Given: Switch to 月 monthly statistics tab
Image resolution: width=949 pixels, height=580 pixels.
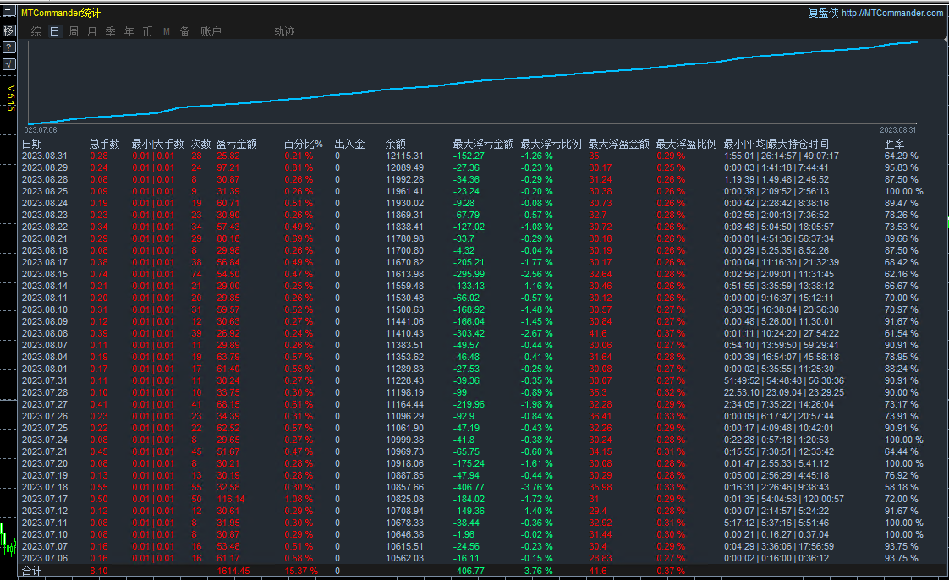Looking at the screenshot, I should click(x=91, y=31).
